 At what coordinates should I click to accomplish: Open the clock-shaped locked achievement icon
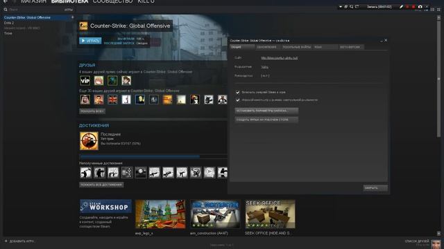pos(141,172)
